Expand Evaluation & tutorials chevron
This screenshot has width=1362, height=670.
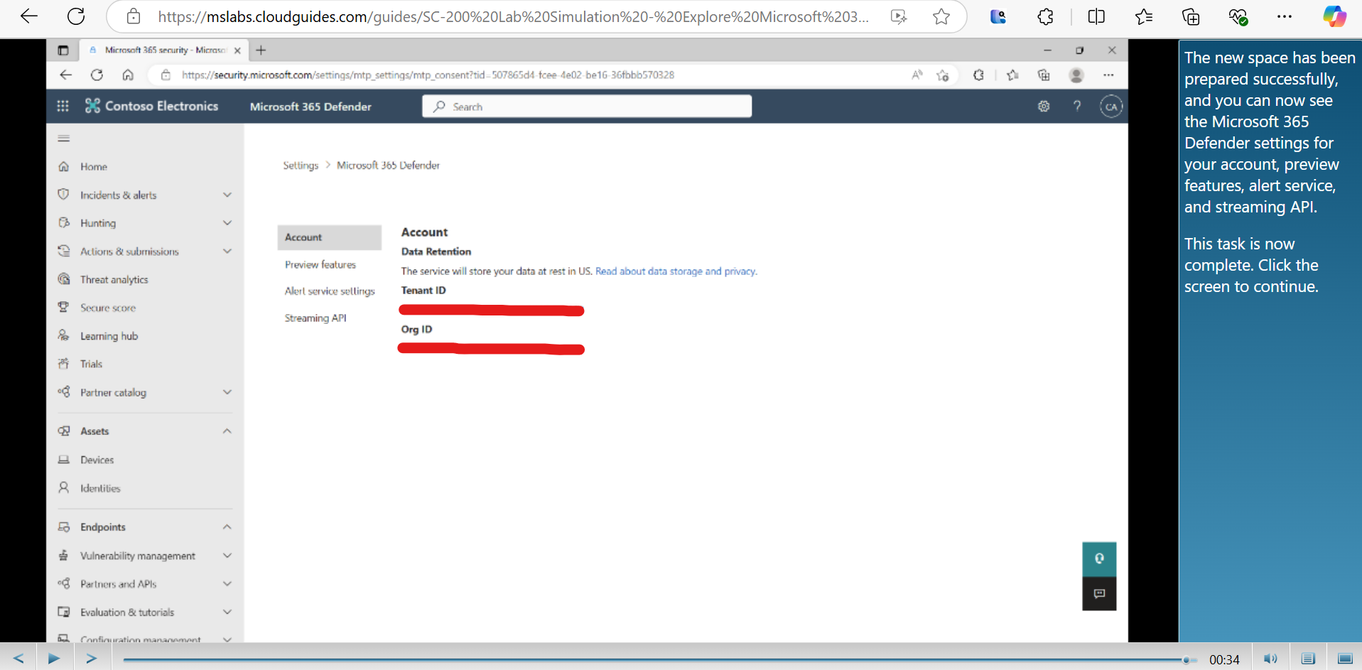tap(227, 612)
